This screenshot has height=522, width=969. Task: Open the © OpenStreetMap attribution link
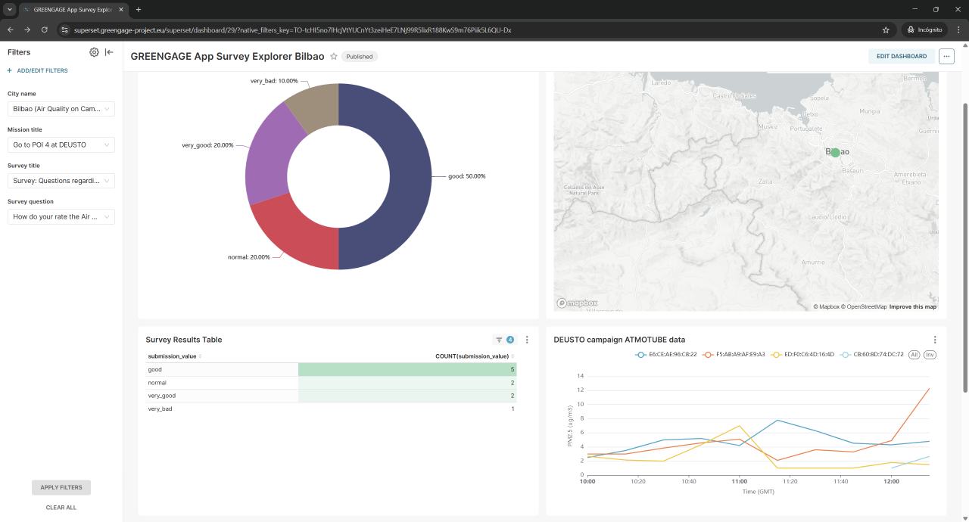864,306
